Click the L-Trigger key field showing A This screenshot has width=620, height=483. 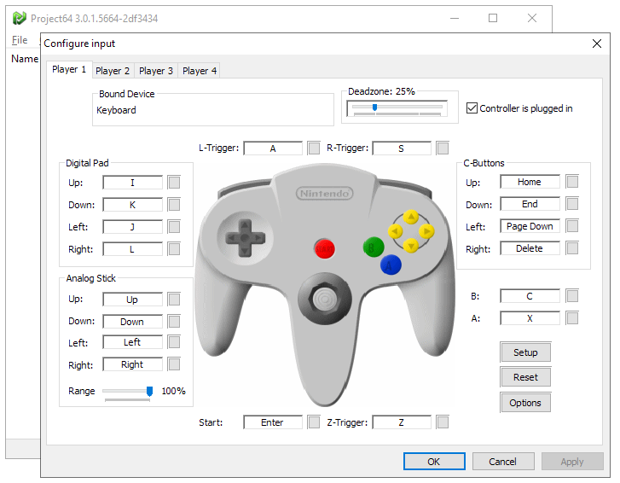[273, 148]
